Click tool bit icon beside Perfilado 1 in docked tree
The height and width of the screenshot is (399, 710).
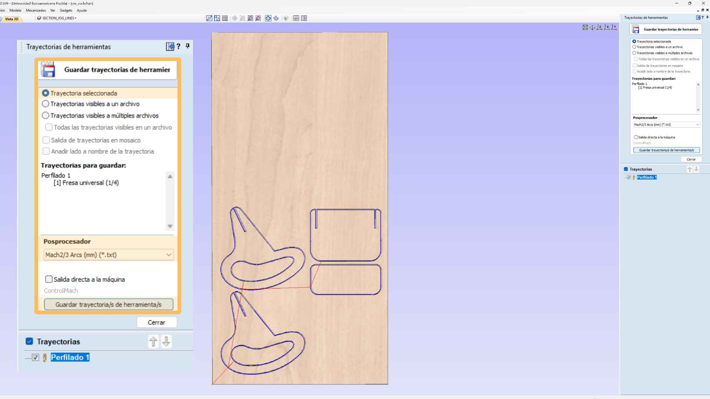pyautogui.click(x=634, y=177)
